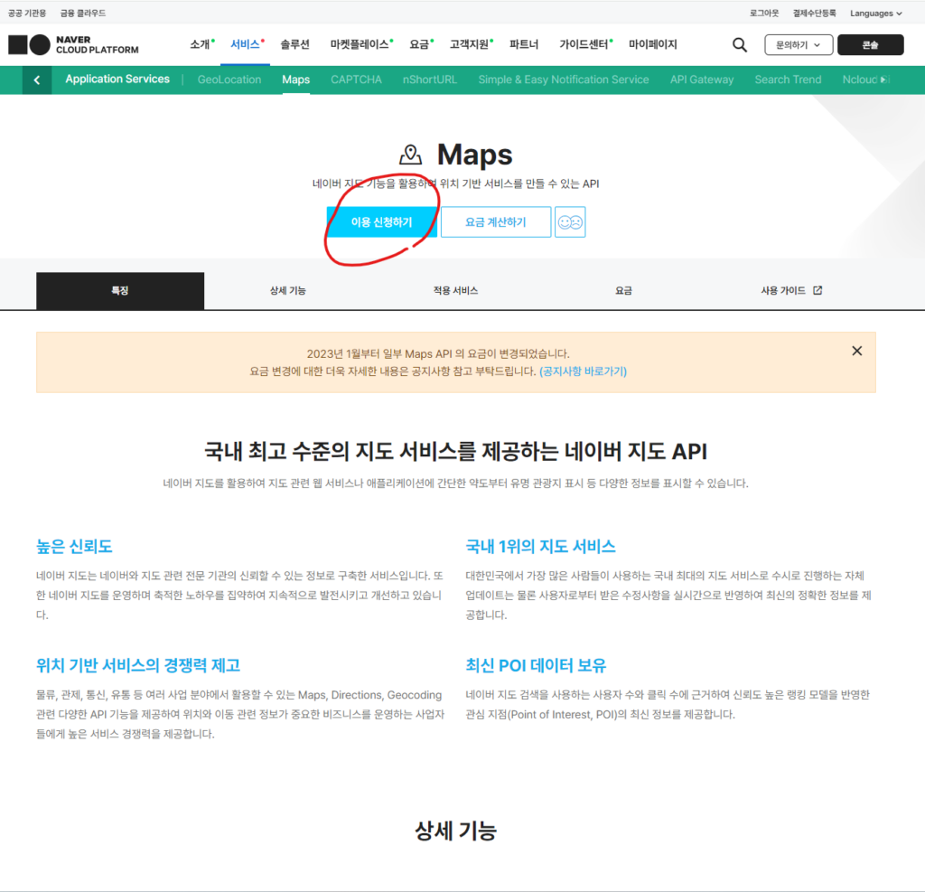Click the 요금 계산하기 button
This screenshot has width=925, height=892.
(x=496, y=222)
